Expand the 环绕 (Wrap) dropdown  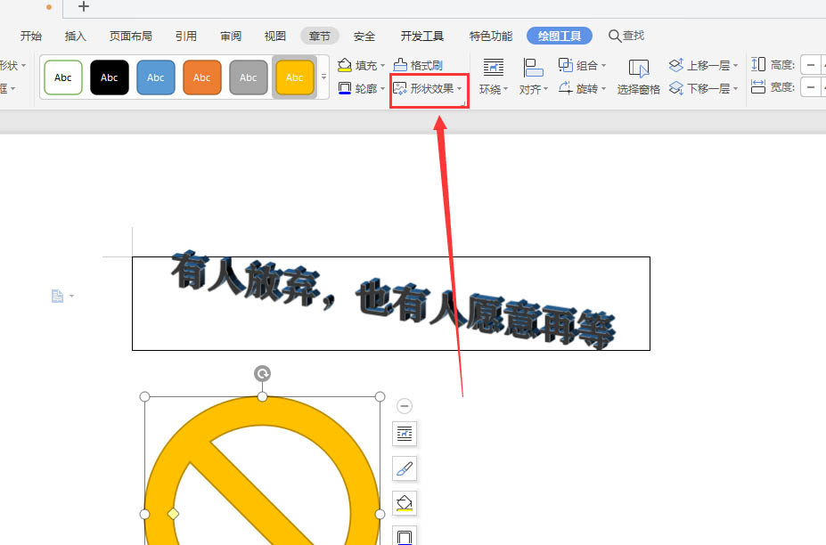491,88
